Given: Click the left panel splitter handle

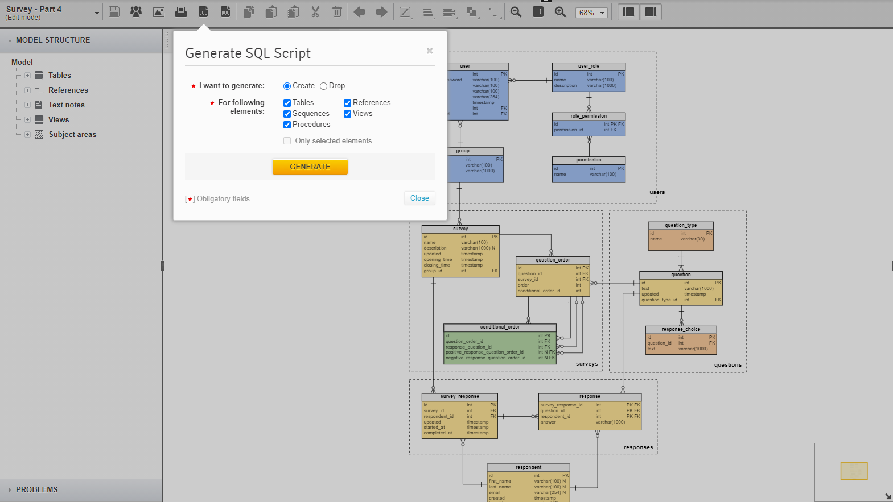Looking at the screenshot, I should (x=162, y=265).
